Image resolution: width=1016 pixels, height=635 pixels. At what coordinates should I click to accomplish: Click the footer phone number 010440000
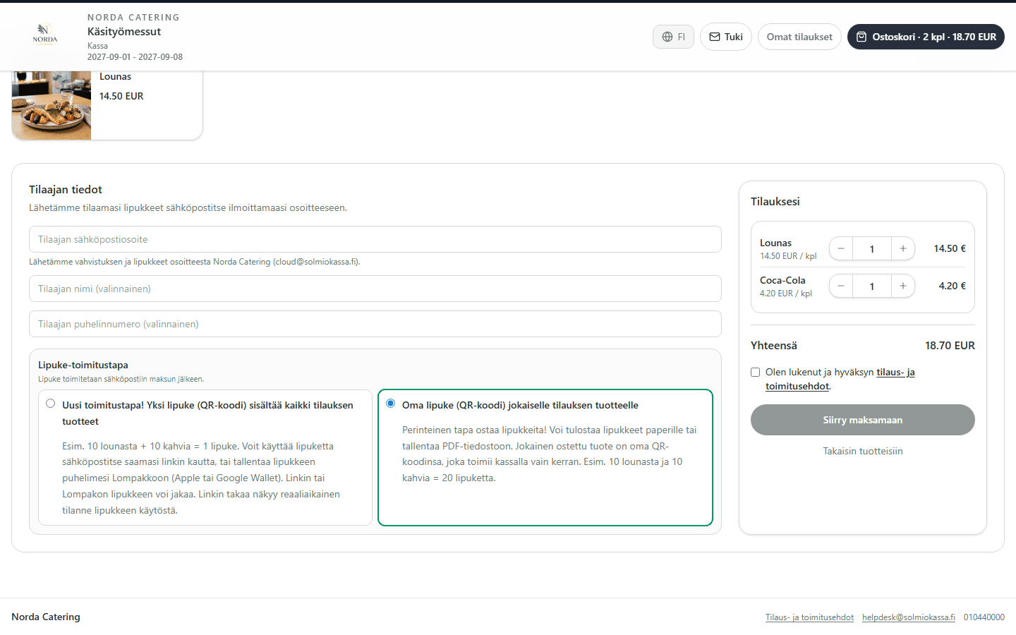pos(984,617)
